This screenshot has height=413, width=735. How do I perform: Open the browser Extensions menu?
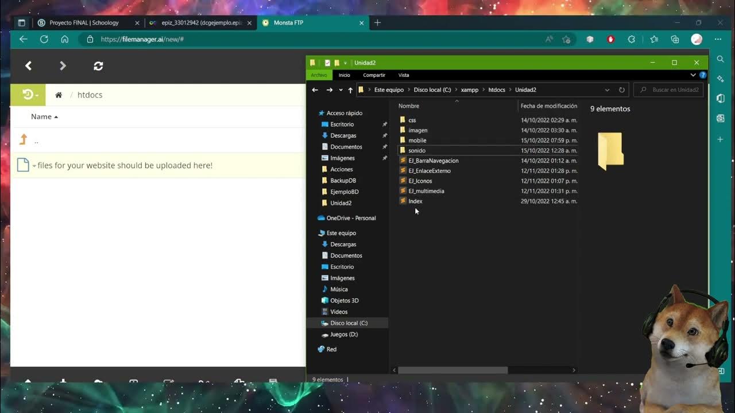tap(632, 39)
